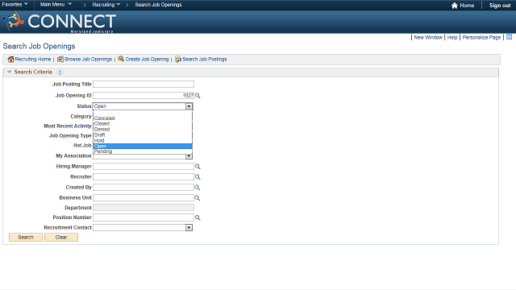This screenshot has width=516, height=290.
Task: Click the Search Criteria help question icon
Action: point(60,72)
